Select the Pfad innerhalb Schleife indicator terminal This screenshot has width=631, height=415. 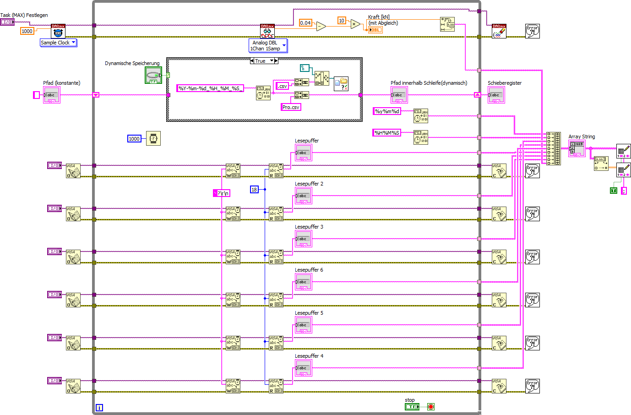[399, 95]
